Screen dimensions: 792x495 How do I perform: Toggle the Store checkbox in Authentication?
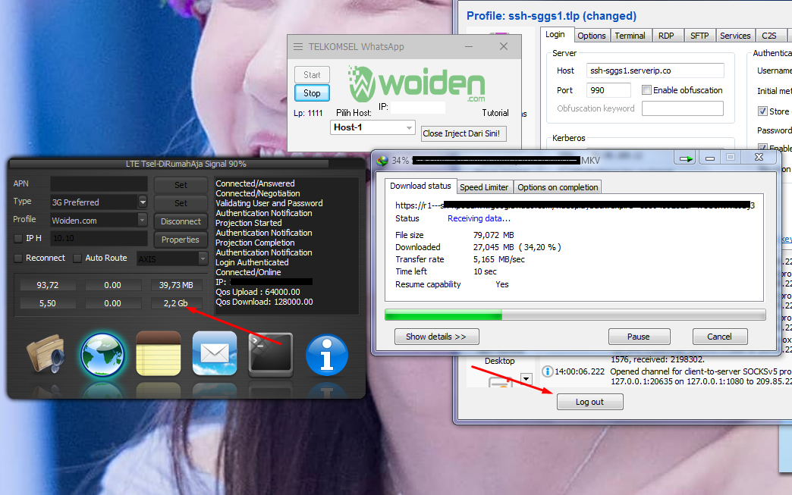[x=762, y=111]
